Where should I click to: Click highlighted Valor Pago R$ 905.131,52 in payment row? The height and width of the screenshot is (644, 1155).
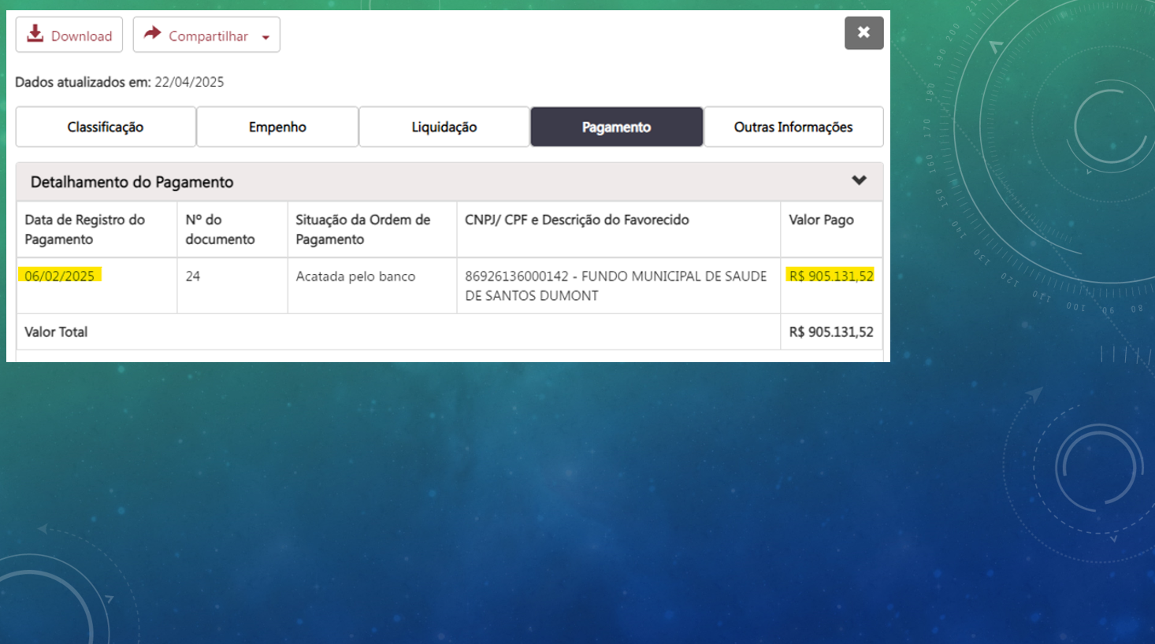(831, 276)
